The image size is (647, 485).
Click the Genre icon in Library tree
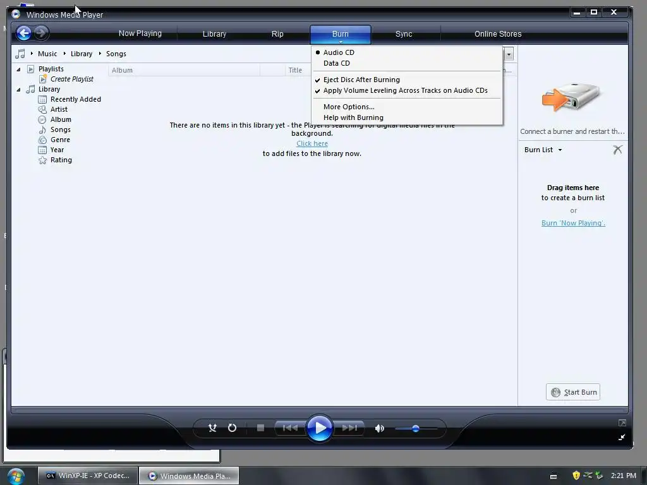click(x=42, y=140)
